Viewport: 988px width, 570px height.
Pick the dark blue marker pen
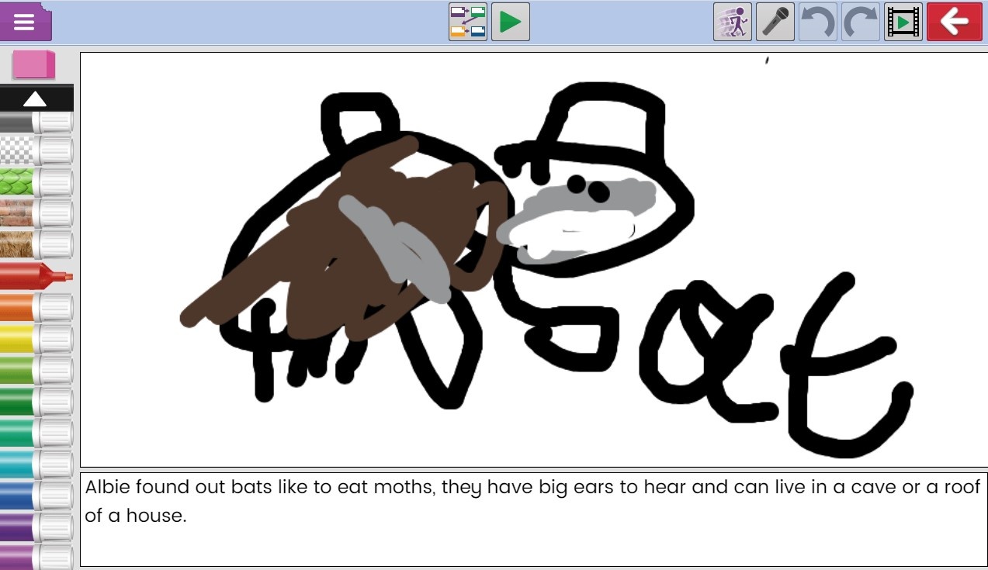tap(36, 495)
